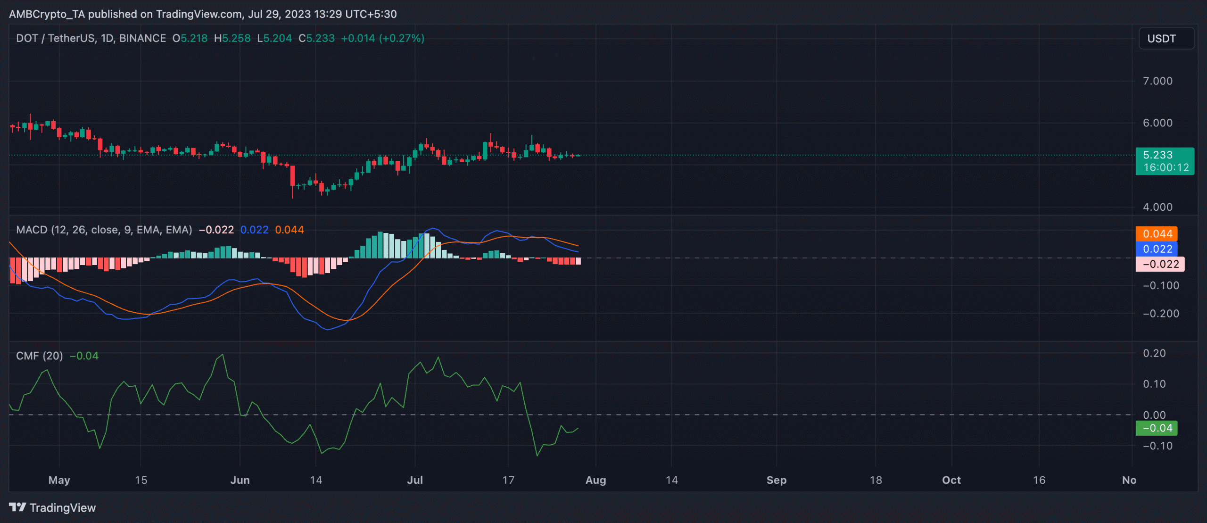1207x523 pixels.
Task: Click the Jul date on time axis
Action: (415, 480)
